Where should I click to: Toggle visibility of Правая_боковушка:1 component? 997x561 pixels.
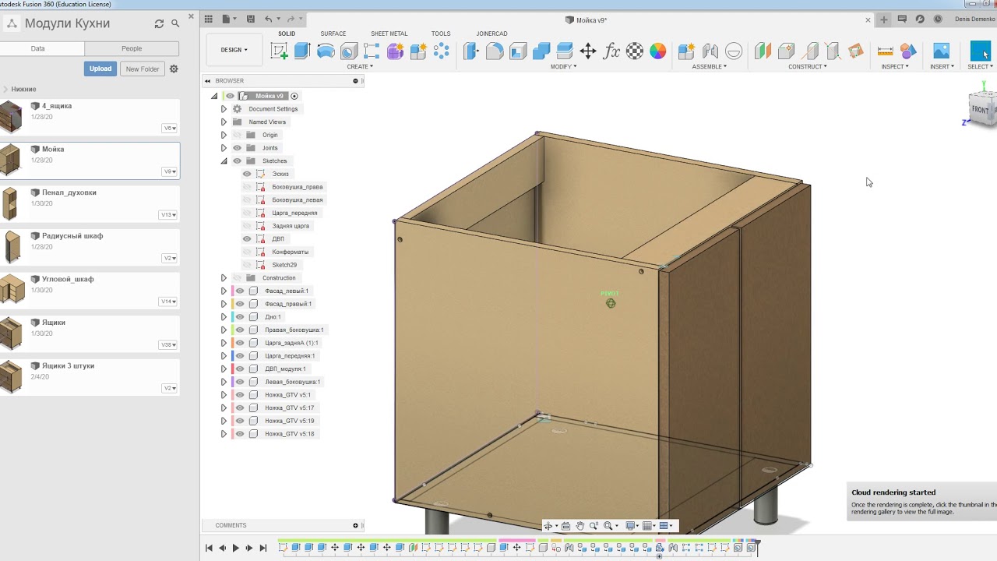tap(240, 330)
